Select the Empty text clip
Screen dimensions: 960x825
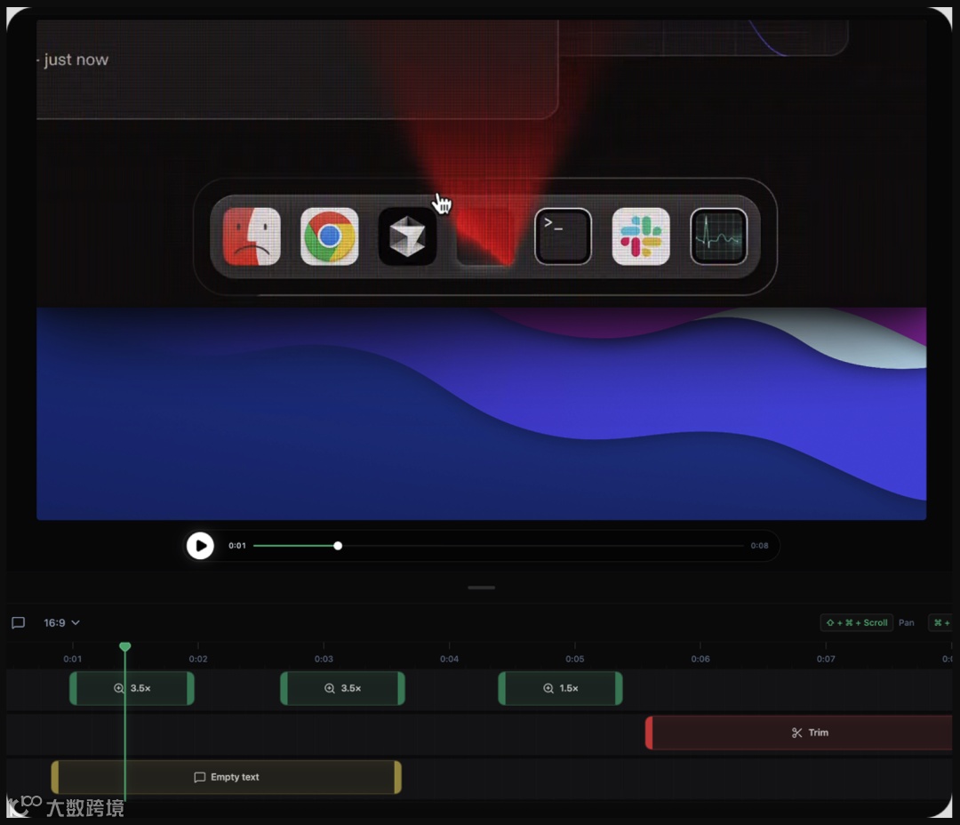point(227,777)
